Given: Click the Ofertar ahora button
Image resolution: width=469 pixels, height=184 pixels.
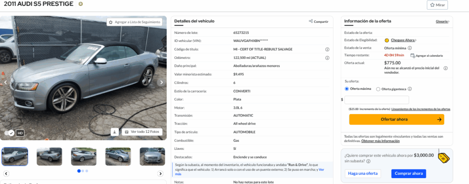Looking at the screenshot, I should [x=397, y=119].
